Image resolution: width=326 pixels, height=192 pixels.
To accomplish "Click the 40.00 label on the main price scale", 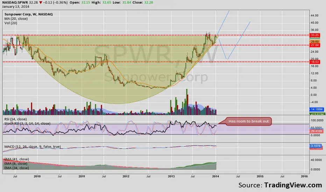I will tap(314, 23).
